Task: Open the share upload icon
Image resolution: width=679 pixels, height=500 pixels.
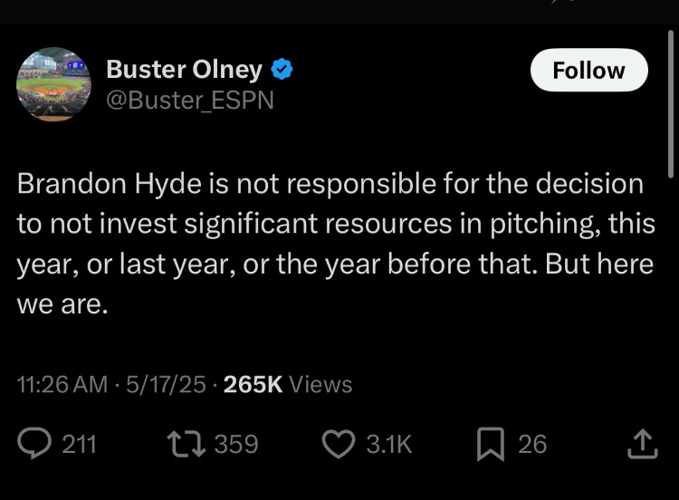Action: tap(643, 444)
